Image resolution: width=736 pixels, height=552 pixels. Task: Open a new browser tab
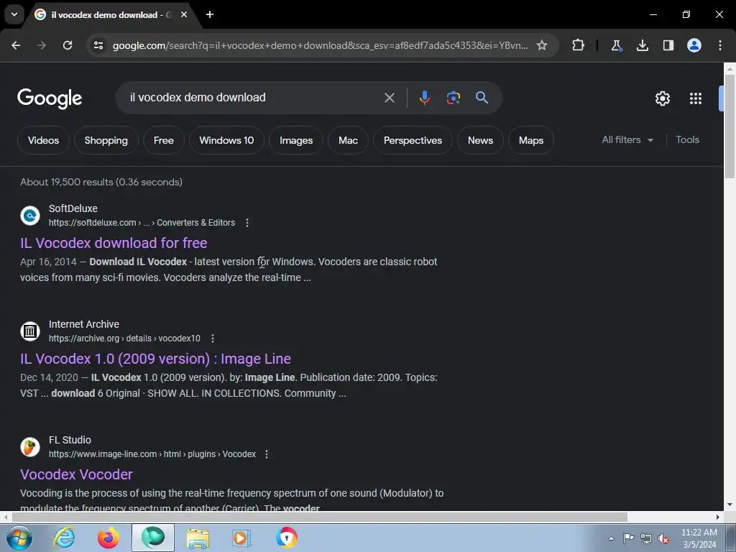(x=210, y=14)
